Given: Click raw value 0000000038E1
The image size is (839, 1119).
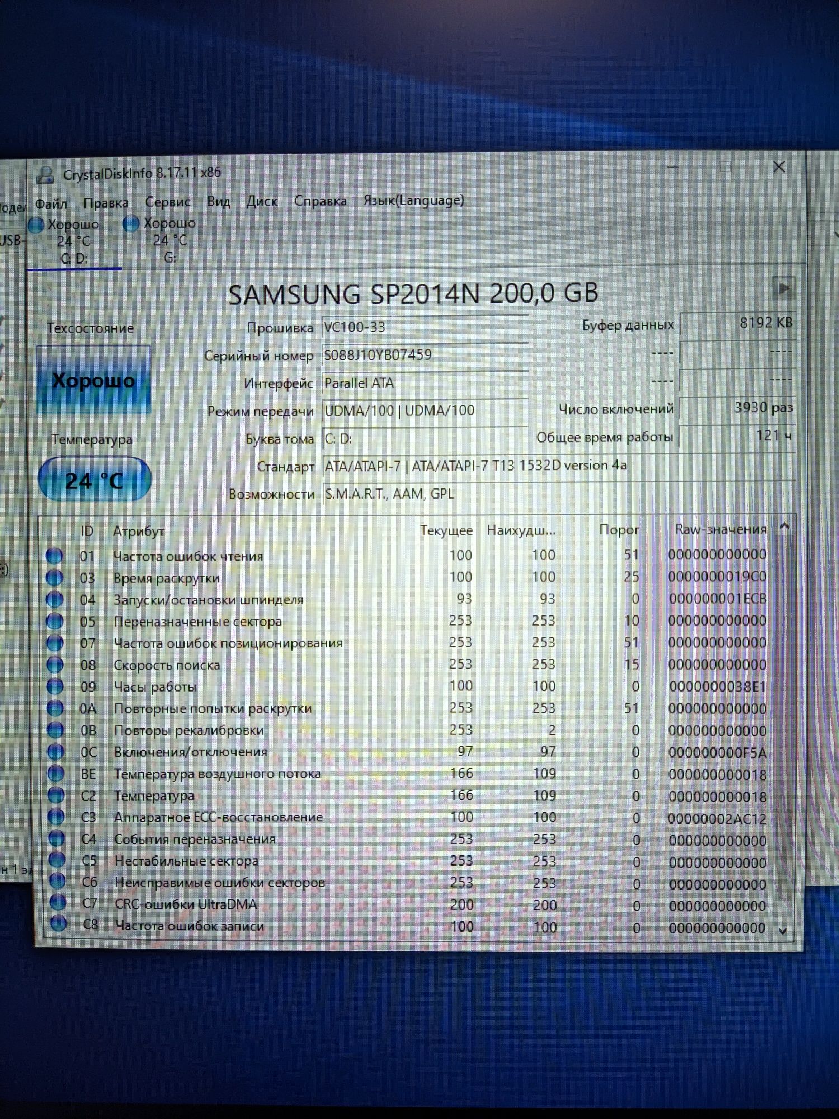Looking at the screenshot, I should click(x=717, y=687).
